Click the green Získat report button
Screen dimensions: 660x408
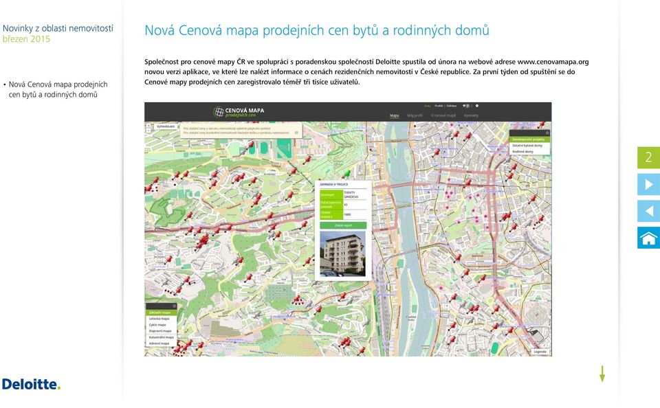[x=343, y=225]
